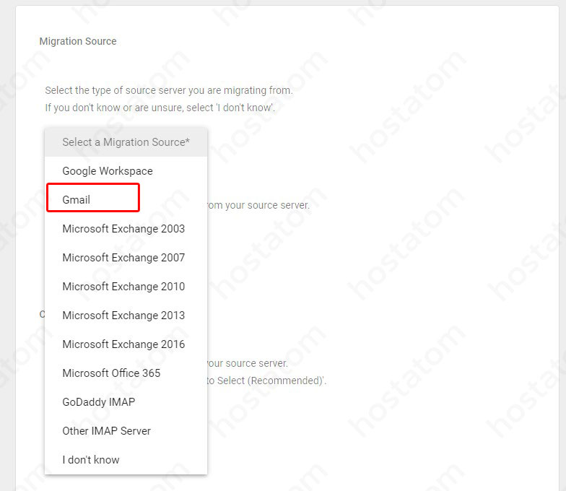Pick Microsoft Exchange 2016 as source
This screenshot has height=491, width=566.
[x=123, y=344]
